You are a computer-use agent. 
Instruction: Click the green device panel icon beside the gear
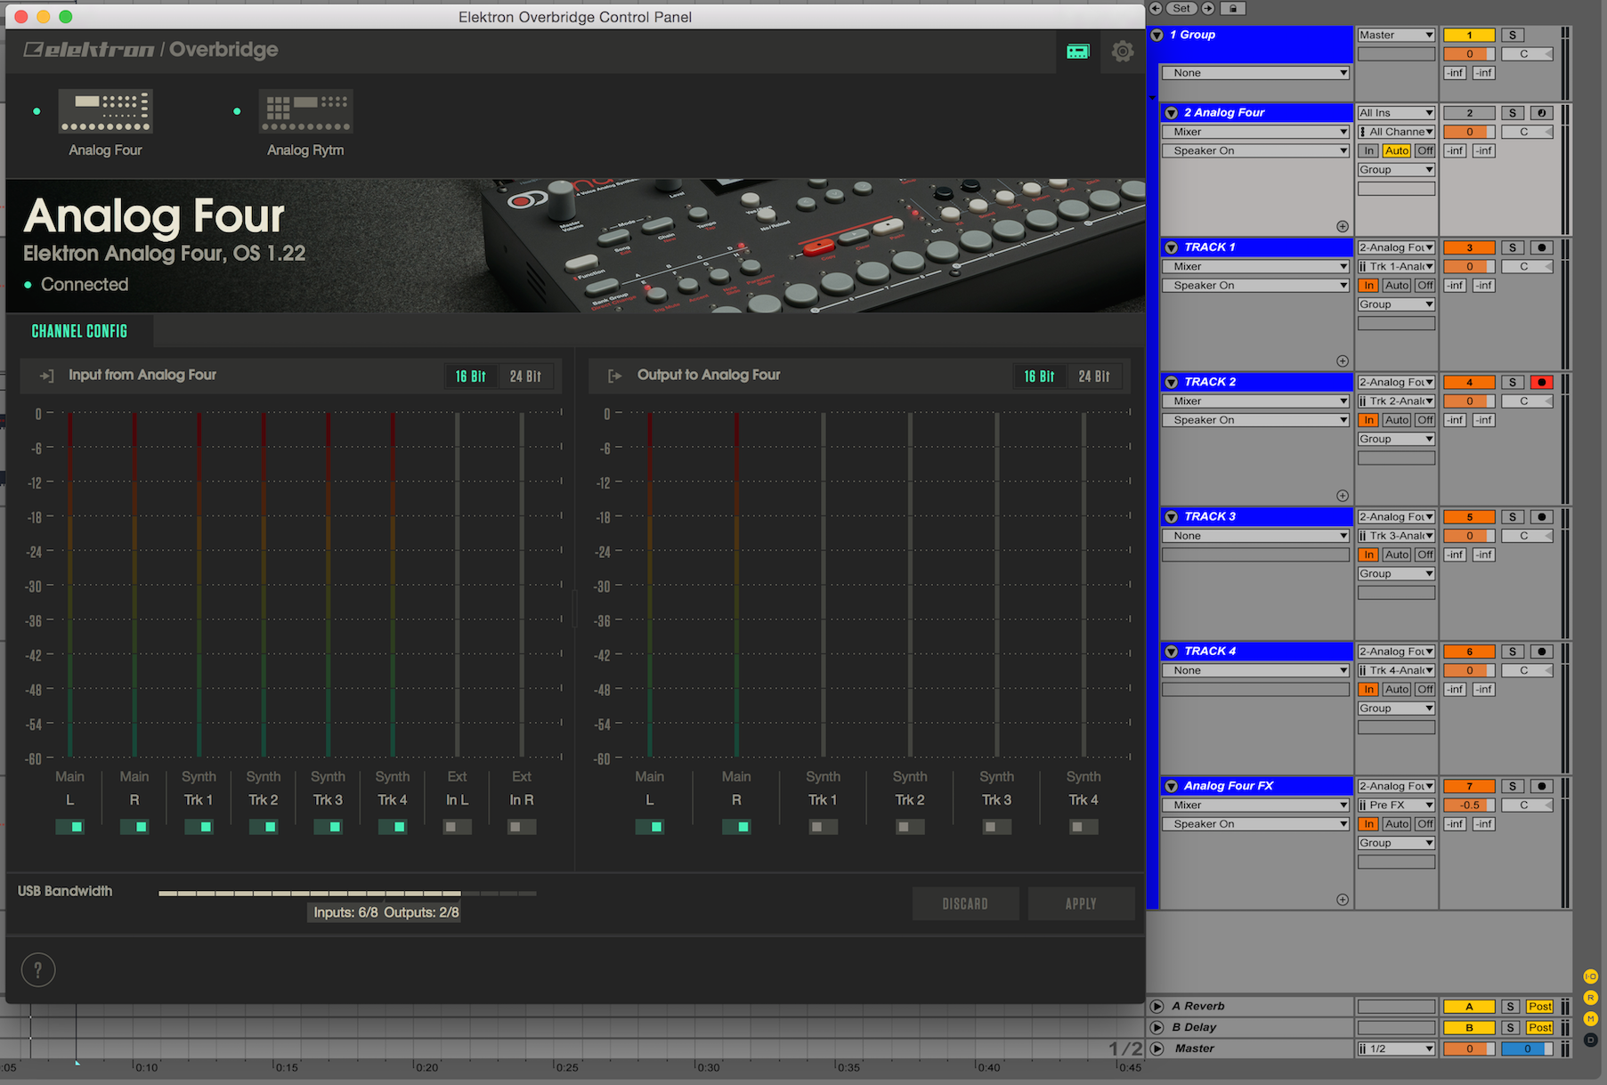[1078, 52]
